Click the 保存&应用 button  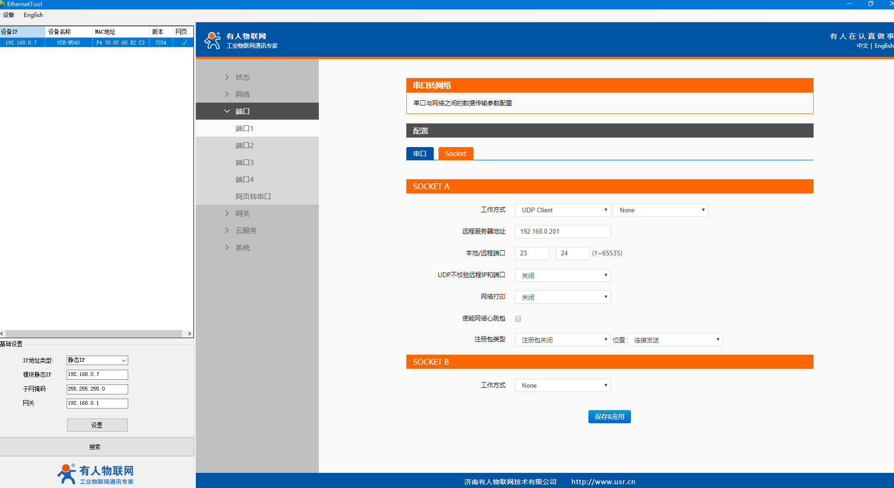click(609, 417)
